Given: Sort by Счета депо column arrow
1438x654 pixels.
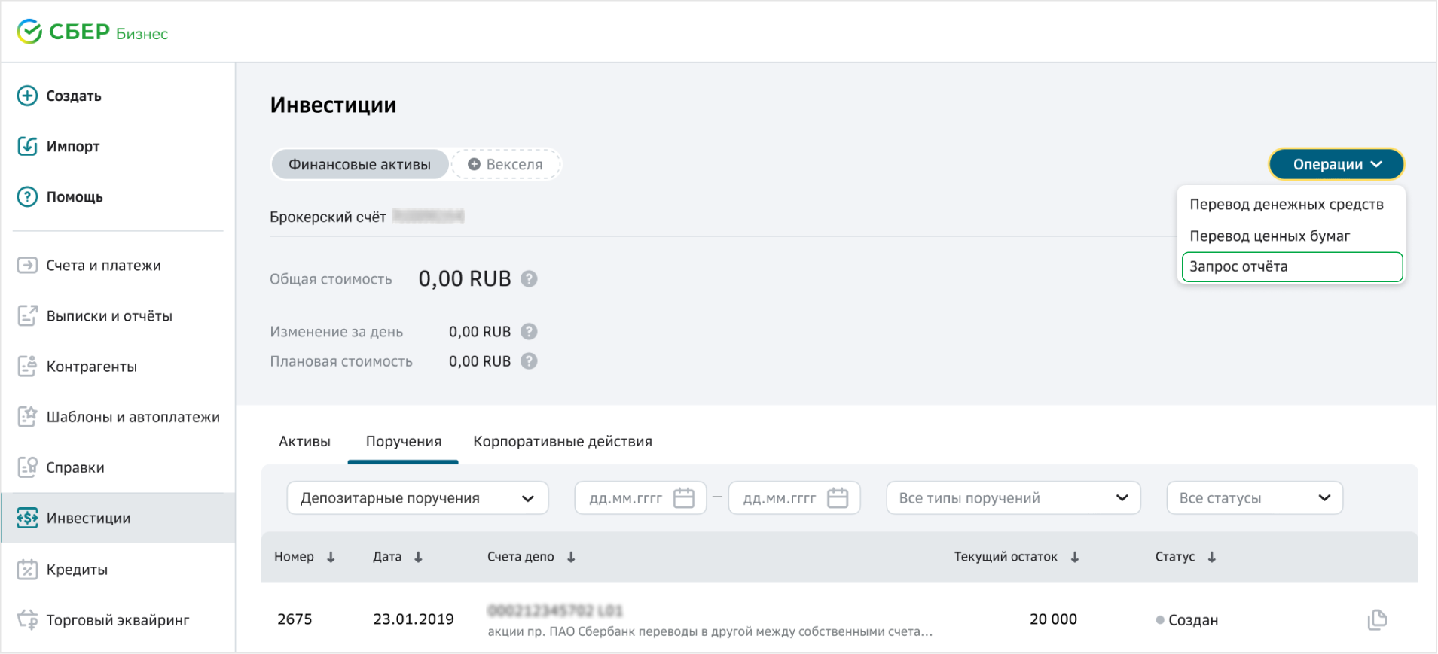Looking at the screenshot, I should [x=571, y=557].
